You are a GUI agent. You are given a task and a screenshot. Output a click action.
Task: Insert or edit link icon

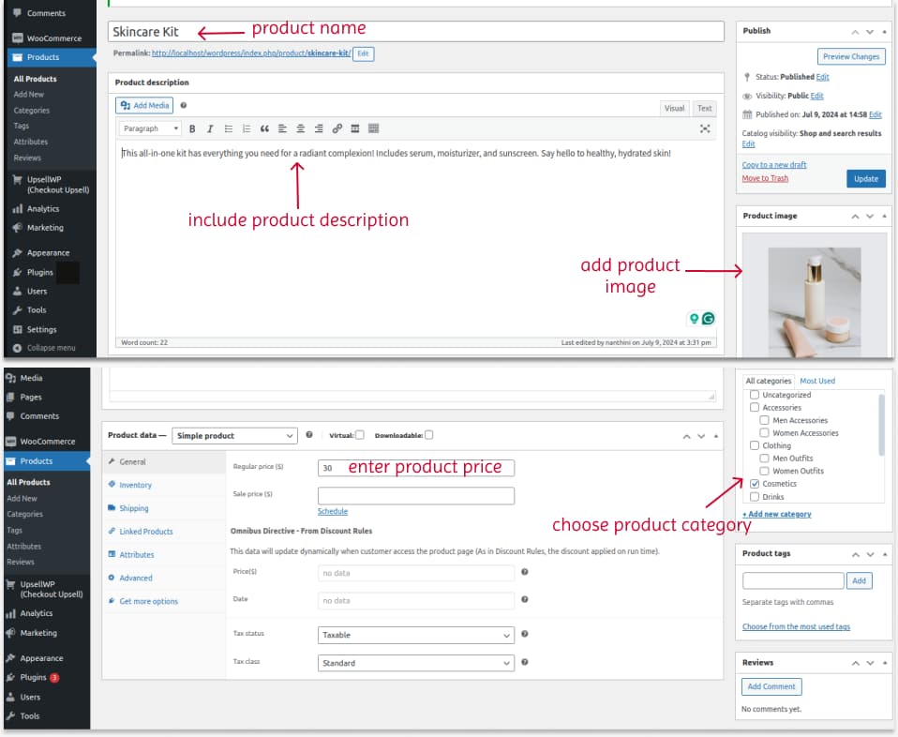(x=337, y=129)
